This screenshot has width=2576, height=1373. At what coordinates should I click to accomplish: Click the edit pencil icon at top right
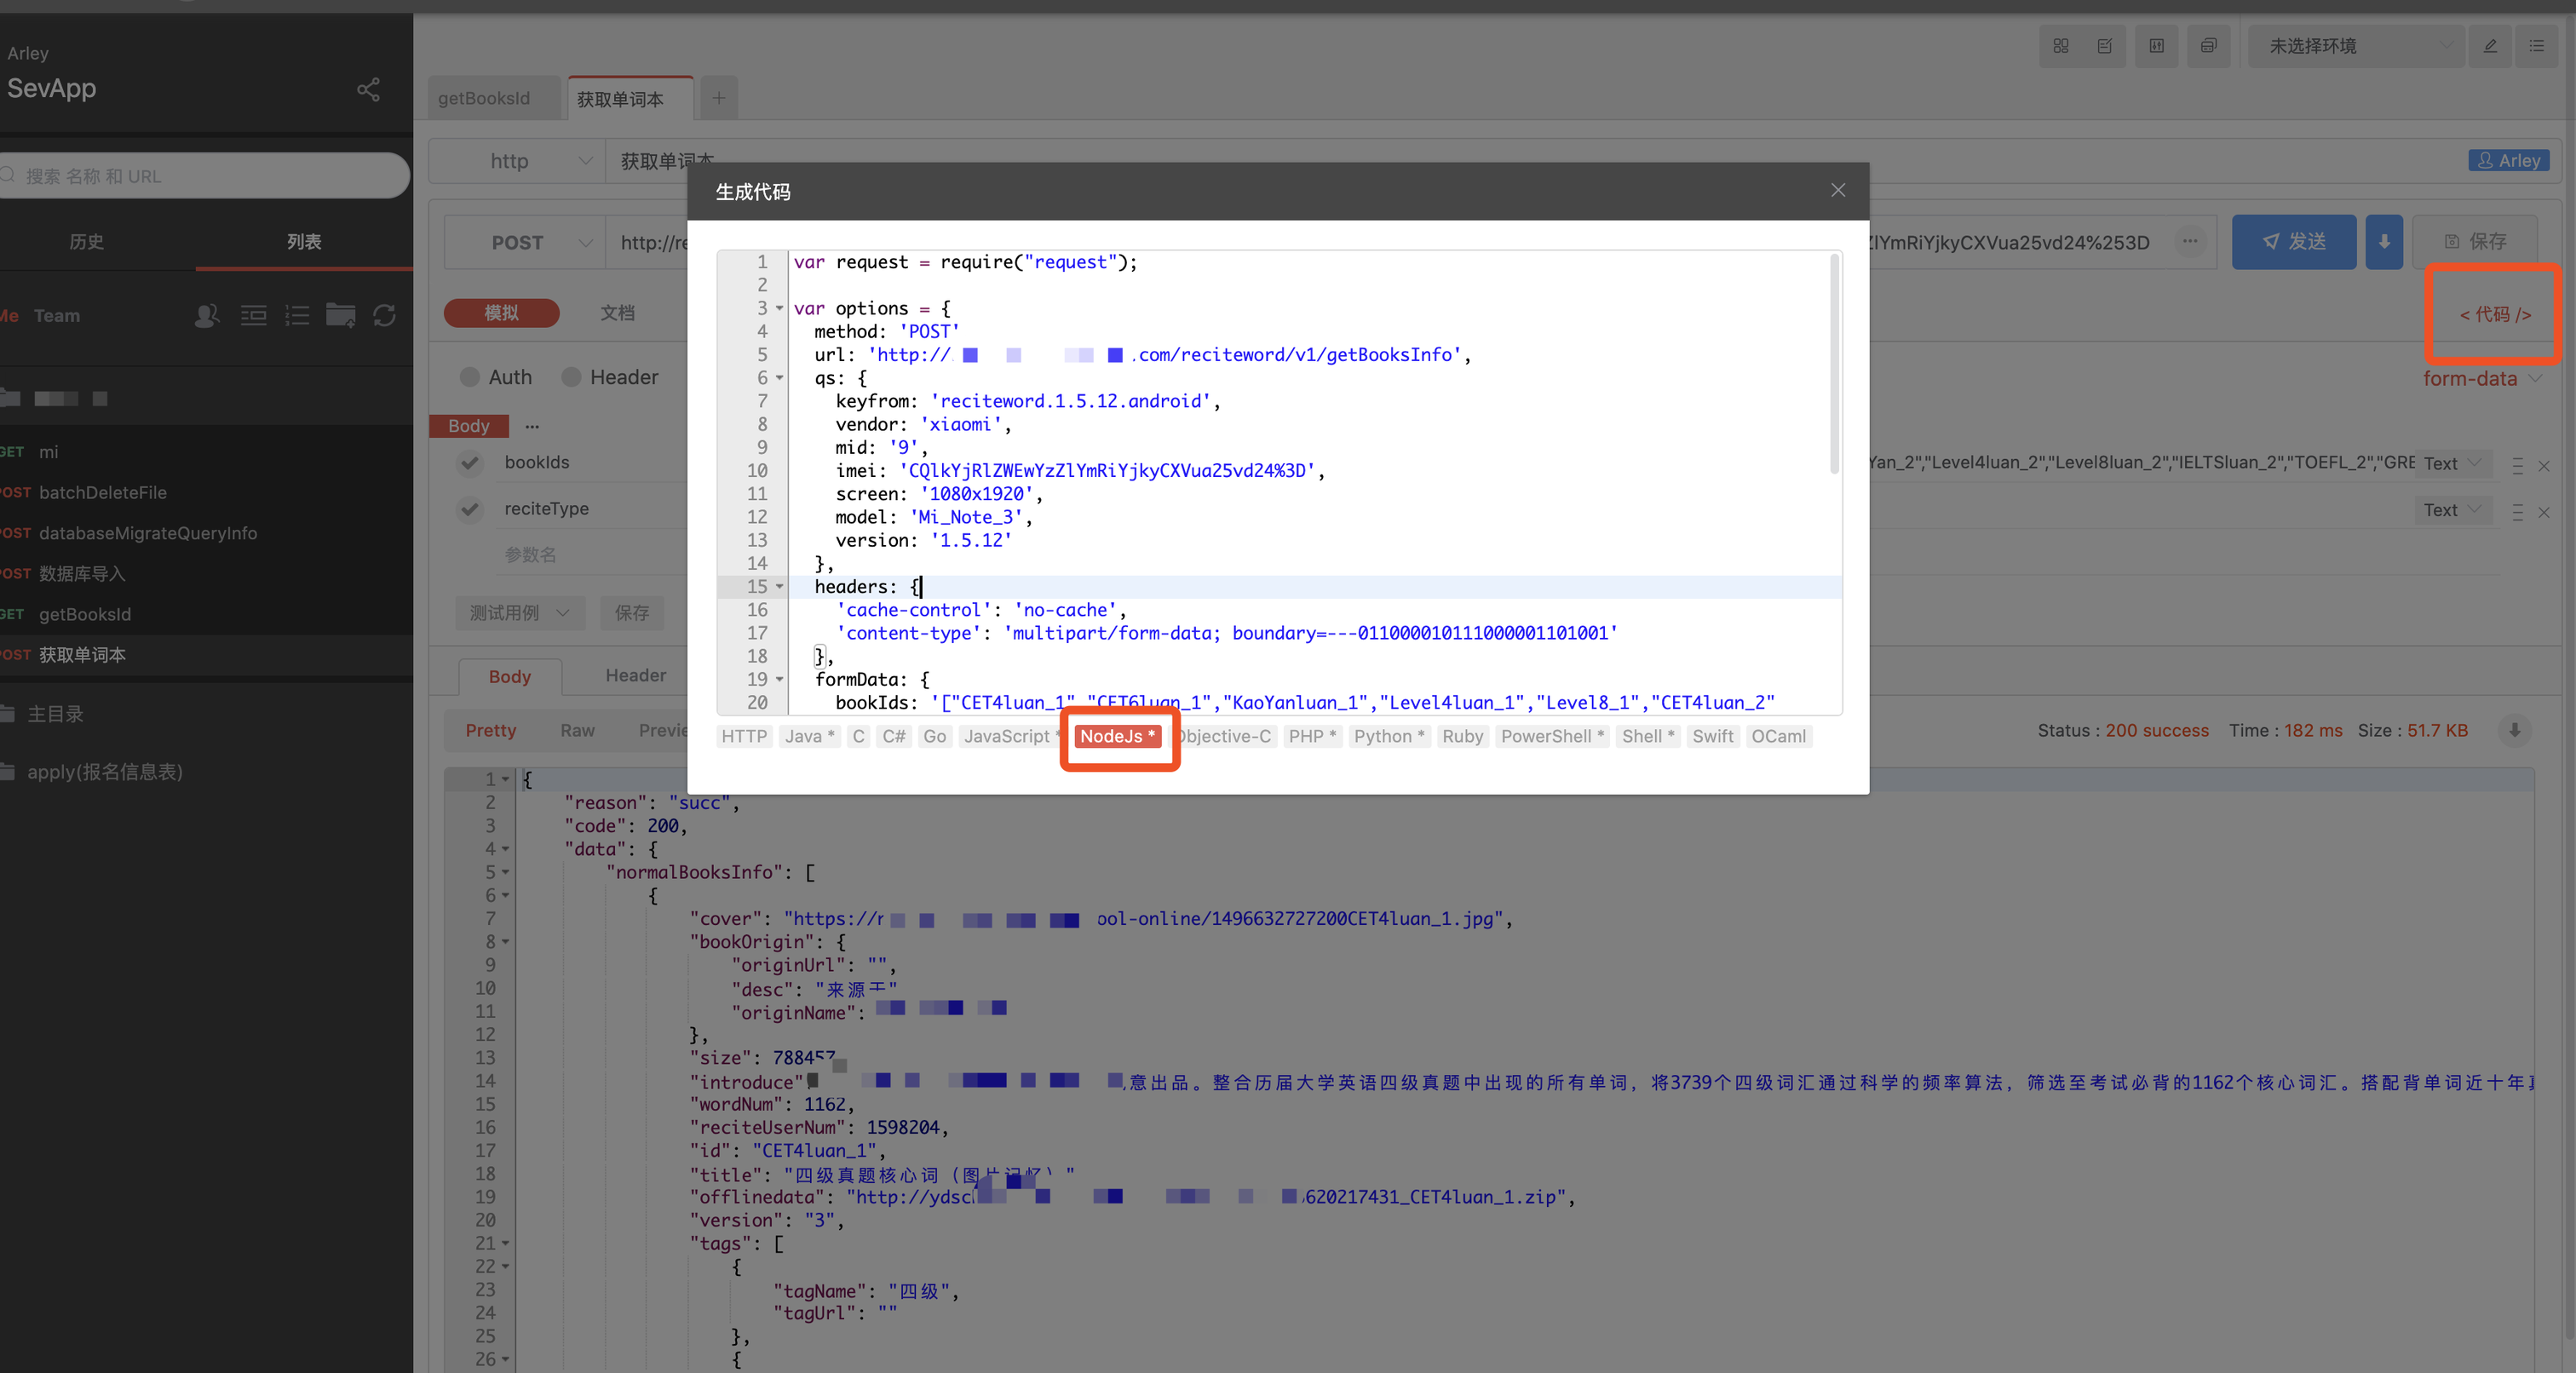pyautogui.click(x=2490, y=46)
